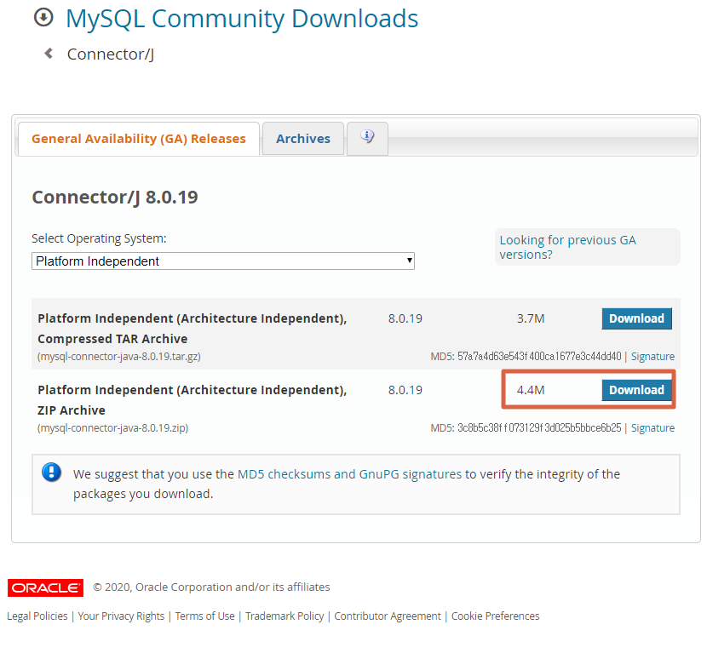Open Signature link for zip file
Screen dimensions: 707x659
click(652, 427)
